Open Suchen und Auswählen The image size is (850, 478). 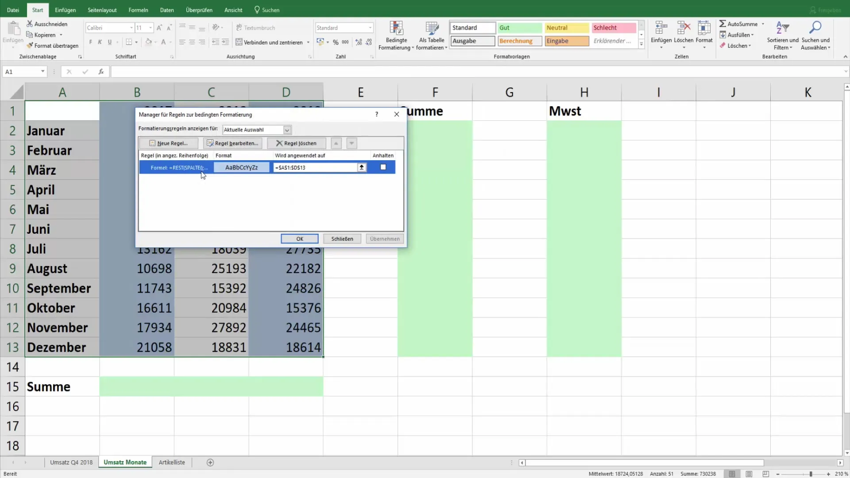(x=815, y=36)
